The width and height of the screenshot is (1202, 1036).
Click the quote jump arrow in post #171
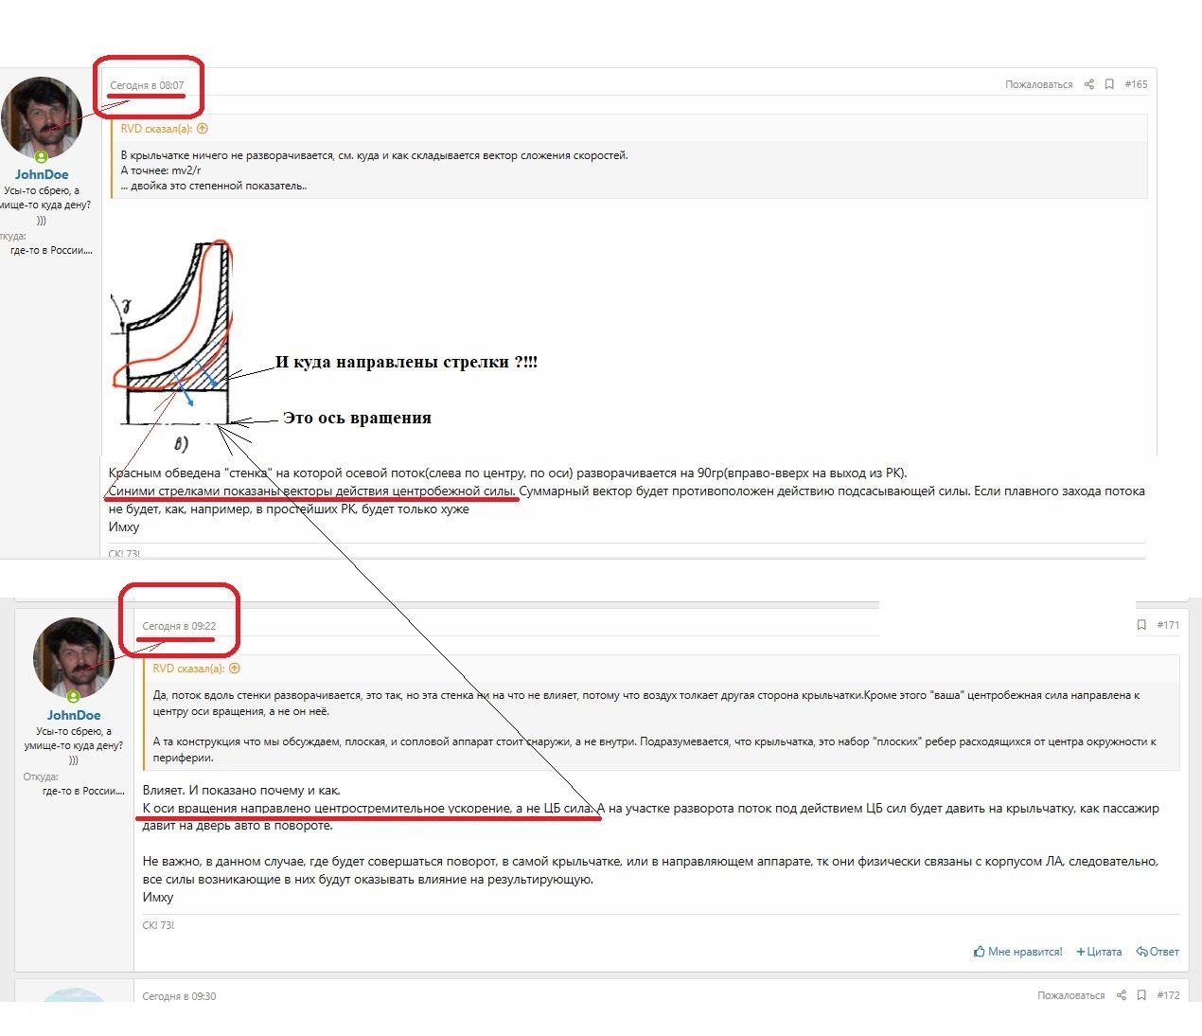(x=234, y=669)
